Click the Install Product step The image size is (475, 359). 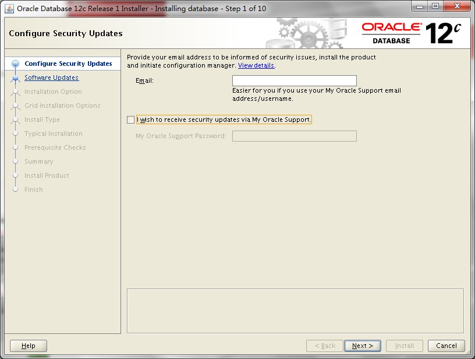47,175
